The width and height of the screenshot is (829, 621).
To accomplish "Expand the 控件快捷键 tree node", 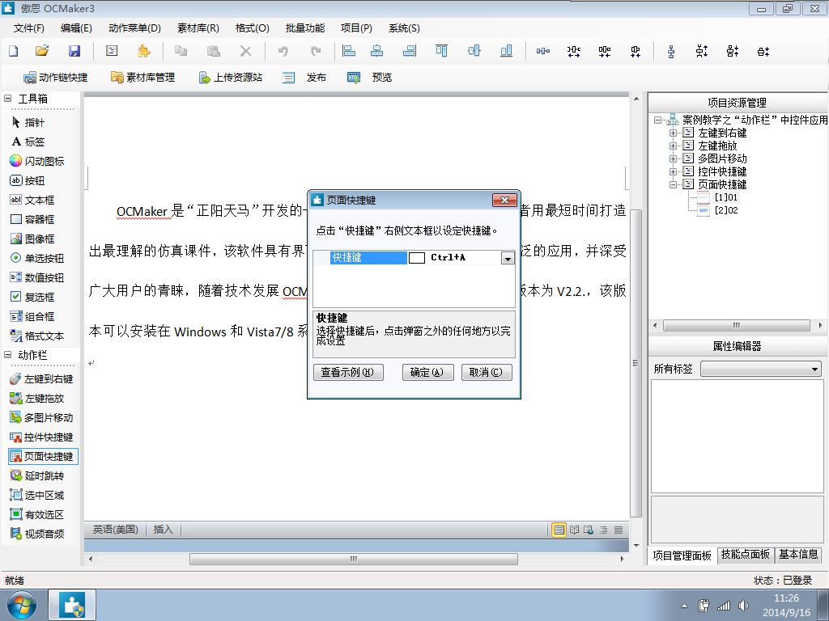I will point(673,171).
